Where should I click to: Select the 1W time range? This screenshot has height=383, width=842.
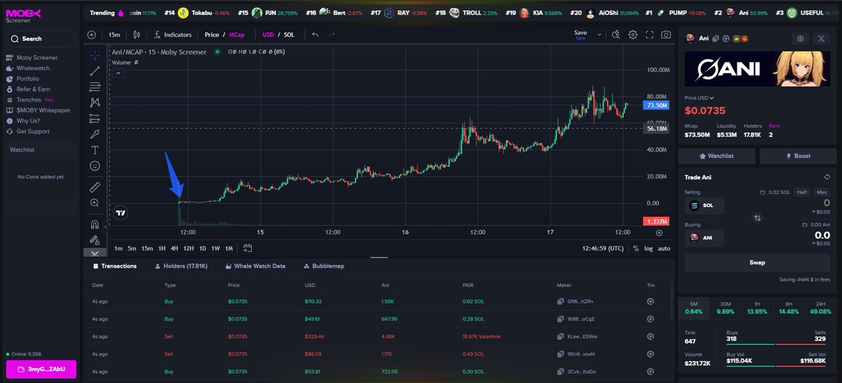tap(215, 248)
